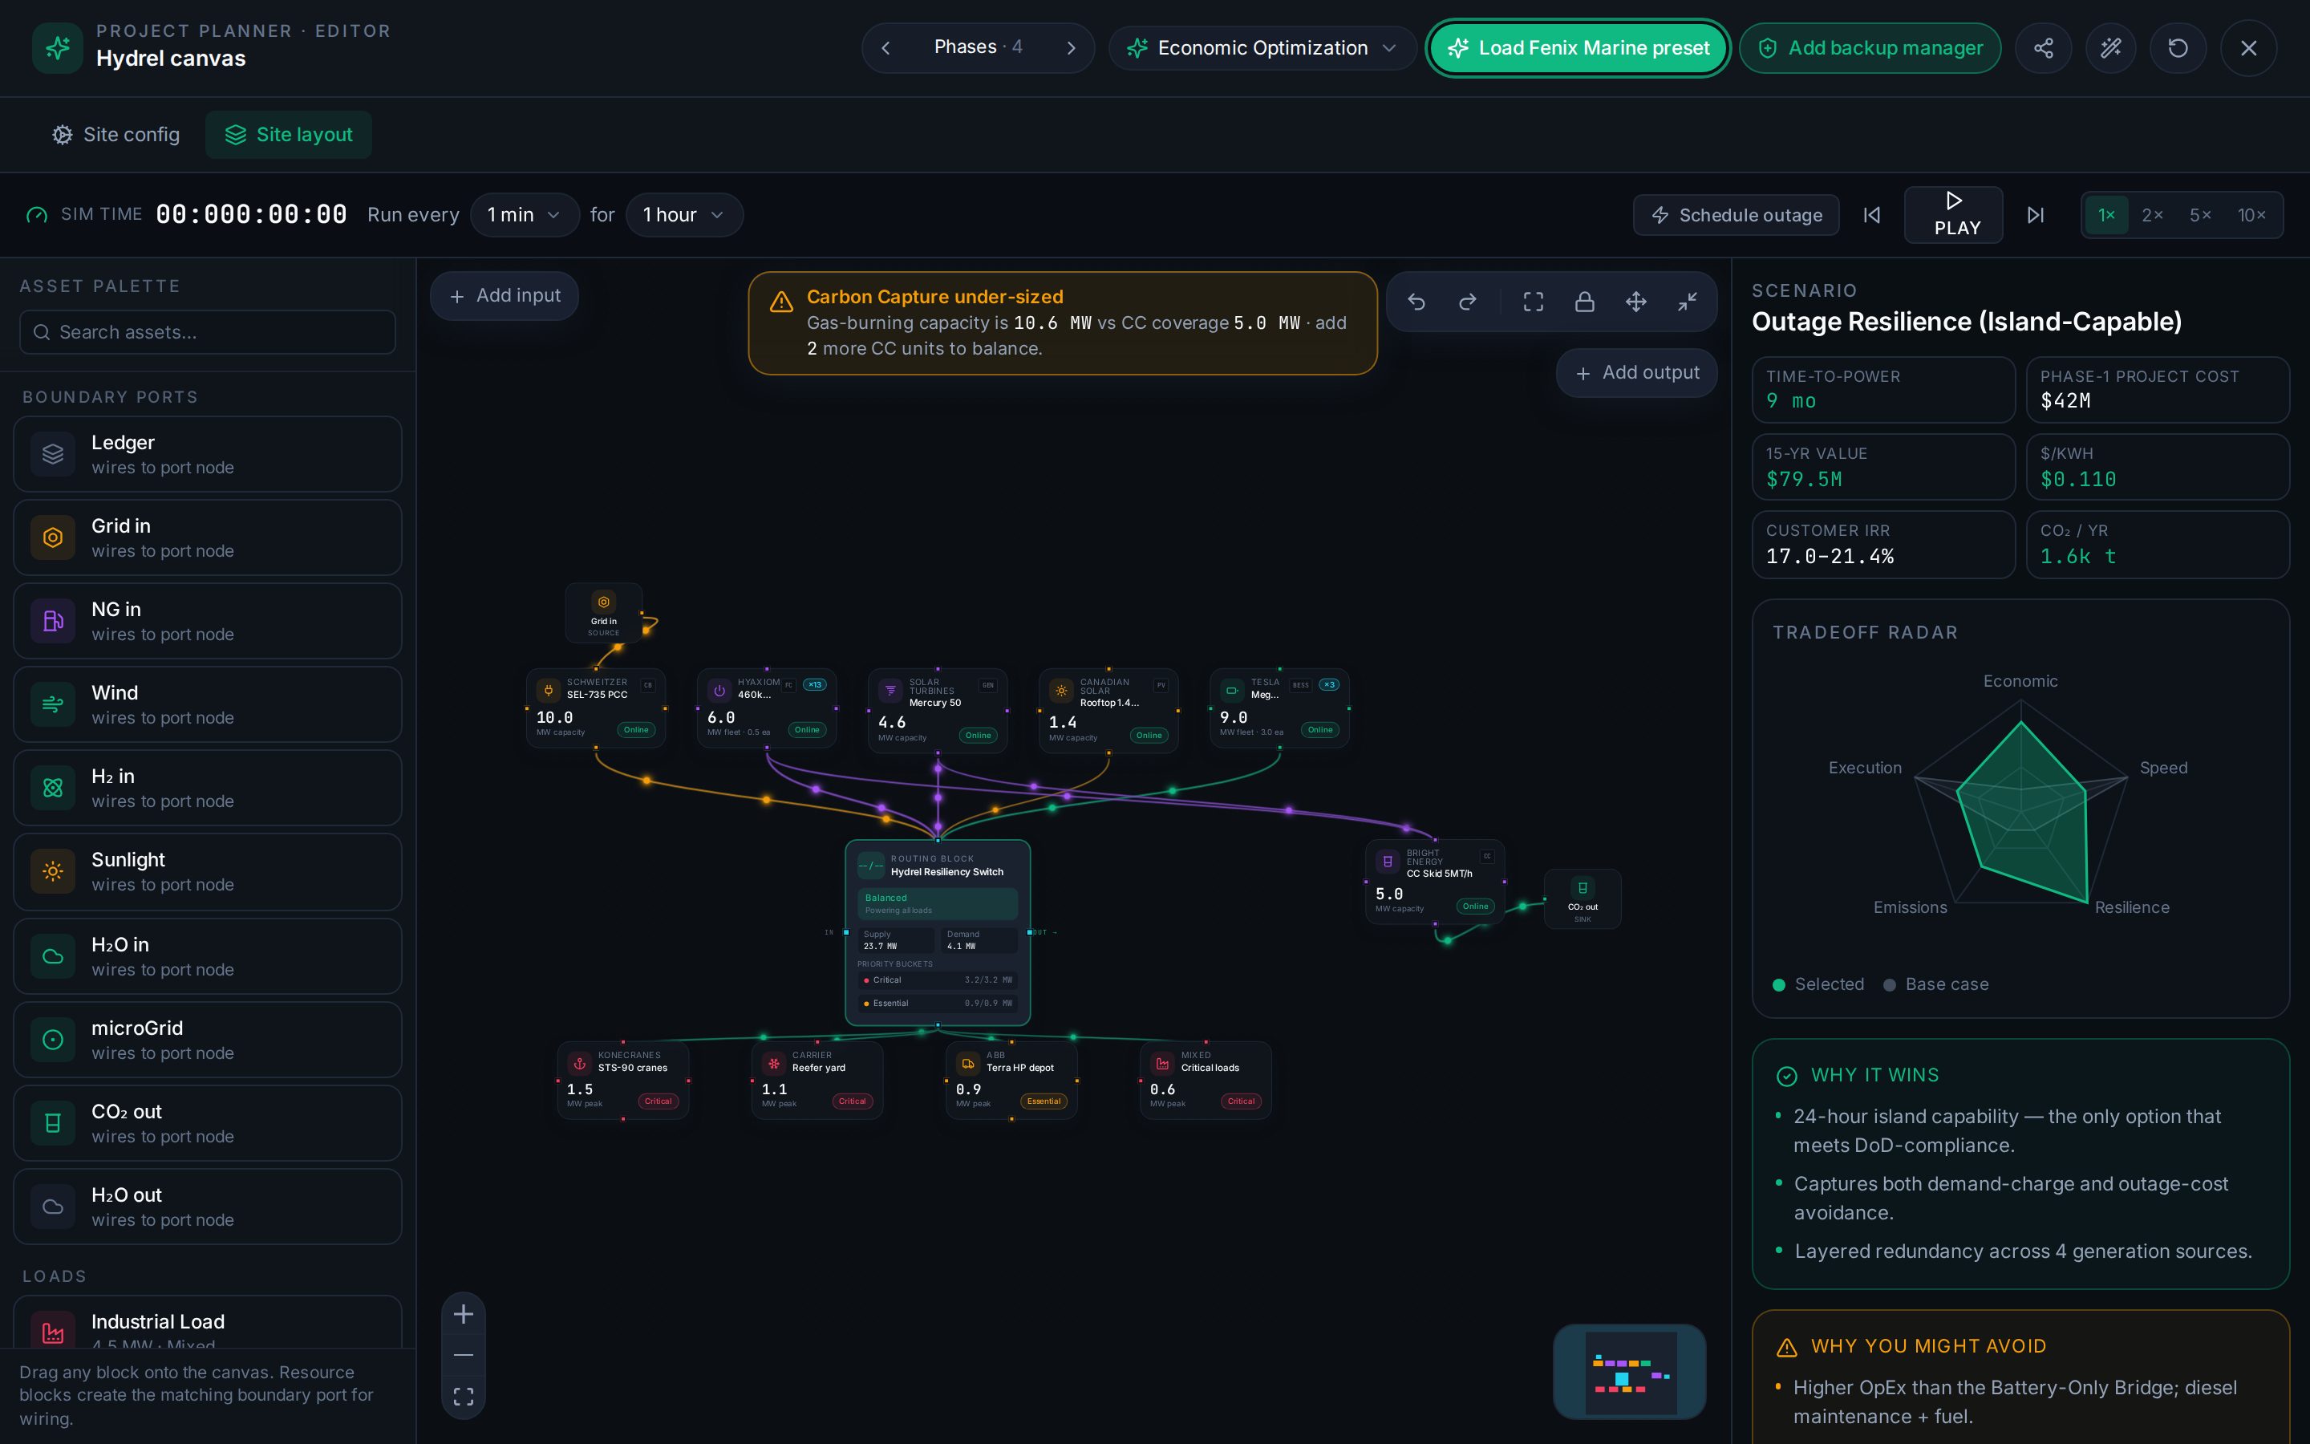
Task: Select the move/pan tool icon
Action: 1636,302
